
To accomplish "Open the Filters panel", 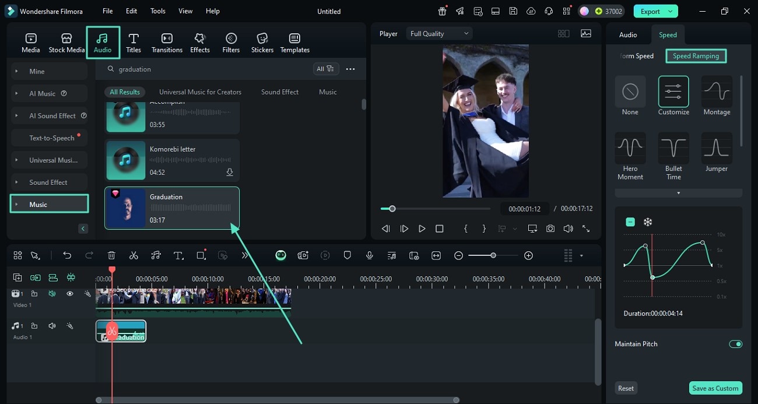I will point(231,43).
